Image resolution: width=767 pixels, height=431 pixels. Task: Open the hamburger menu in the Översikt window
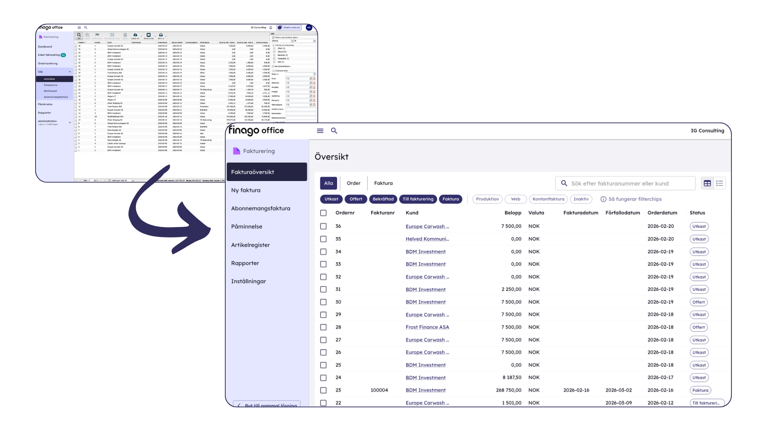click(320, 130)
